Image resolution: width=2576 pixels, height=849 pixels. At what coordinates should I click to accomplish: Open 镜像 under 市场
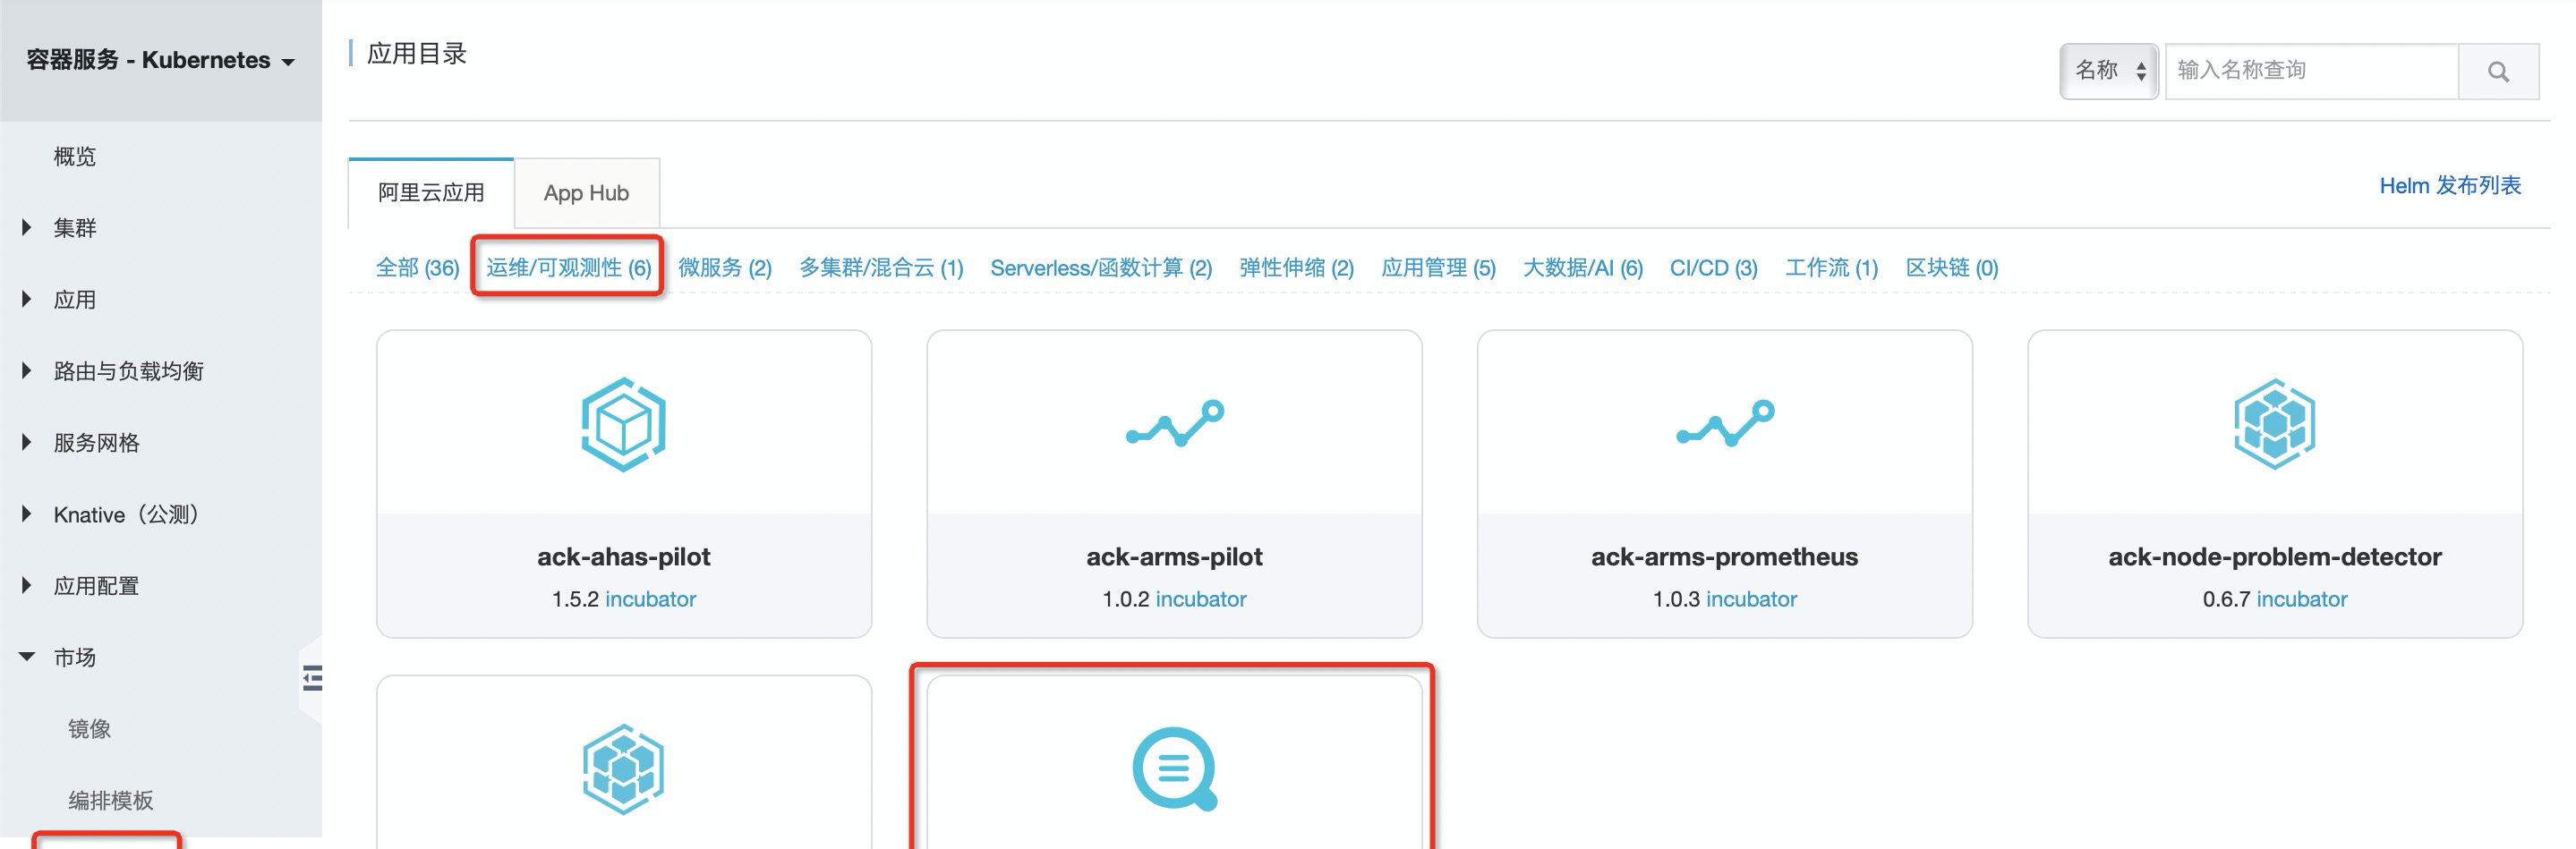(x=89, y=729)
